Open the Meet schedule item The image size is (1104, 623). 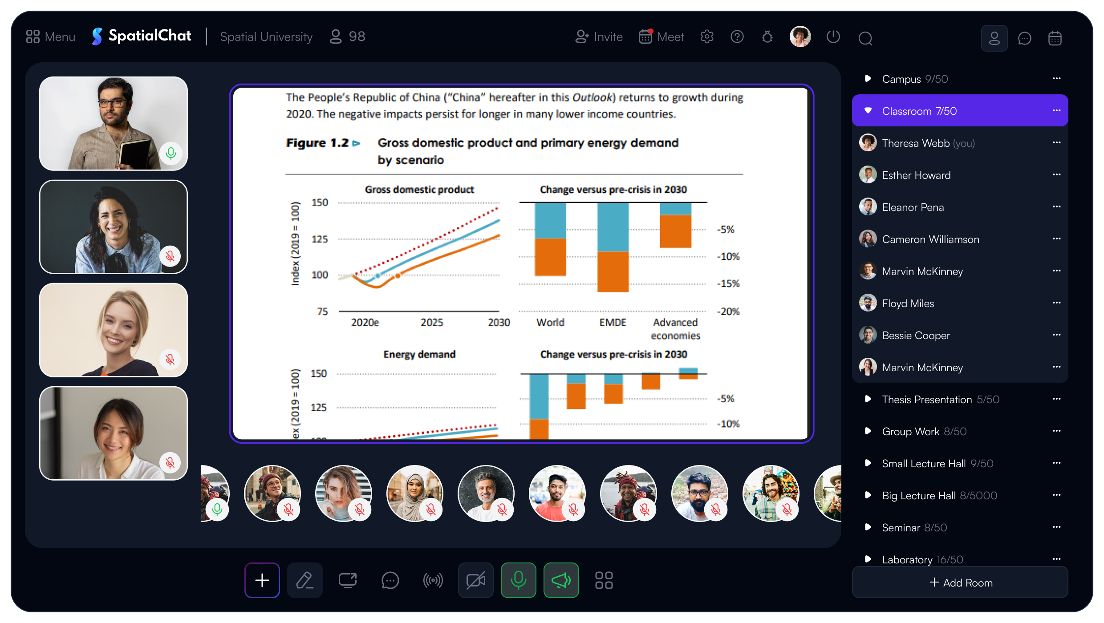click(x=661, y=36)
